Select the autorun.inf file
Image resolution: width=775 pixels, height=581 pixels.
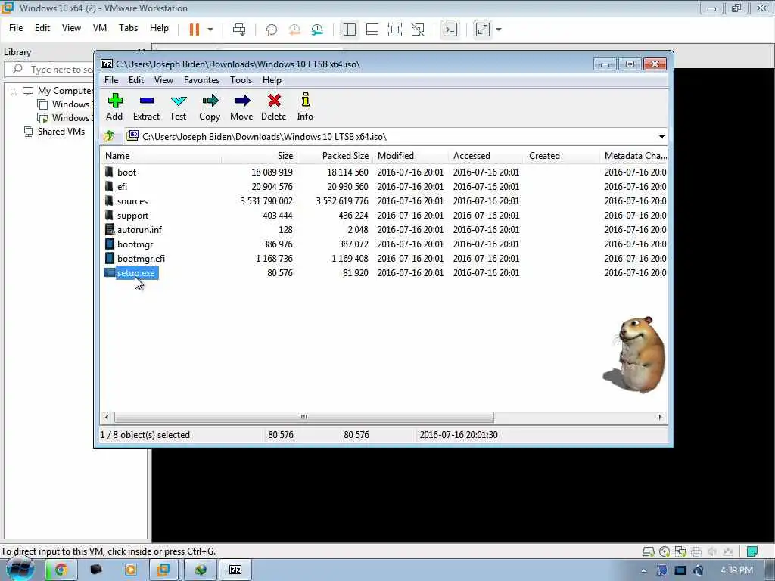[139, 230]
